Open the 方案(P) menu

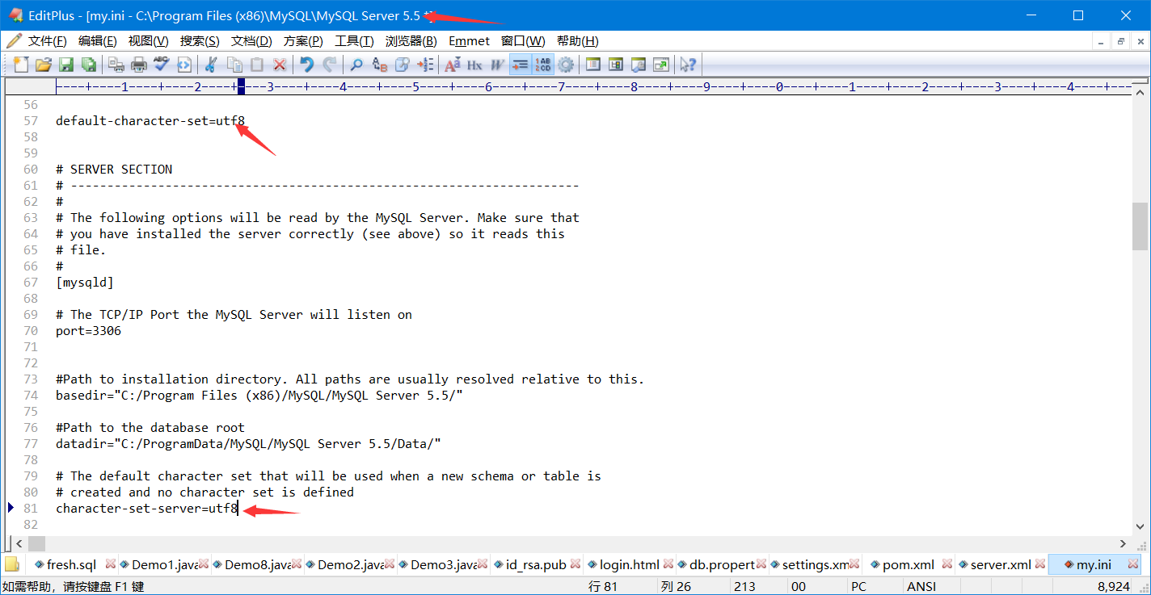[303, 41]
